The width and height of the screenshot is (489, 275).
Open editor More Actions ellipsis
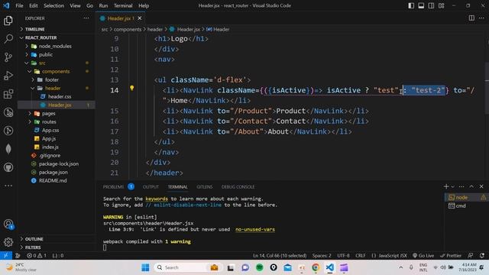tap(481, 18)
